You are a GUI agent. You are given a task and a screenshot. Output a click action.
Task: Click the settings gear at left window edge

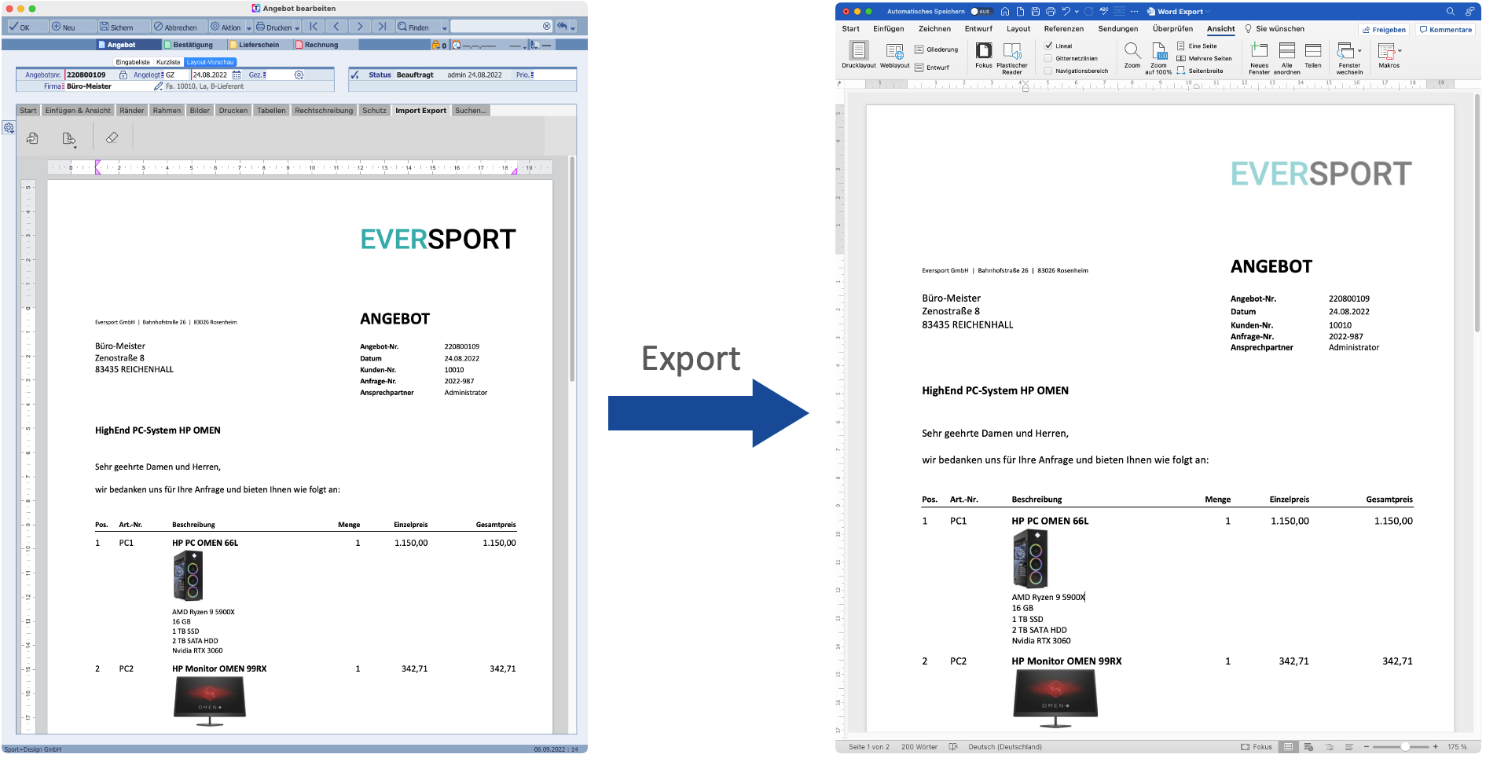tap(9, 127)
